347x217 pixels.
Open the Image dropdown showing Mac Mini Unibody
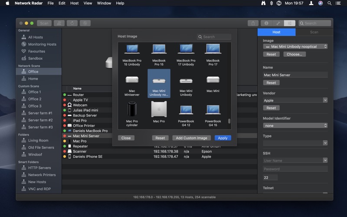[295, 46]
